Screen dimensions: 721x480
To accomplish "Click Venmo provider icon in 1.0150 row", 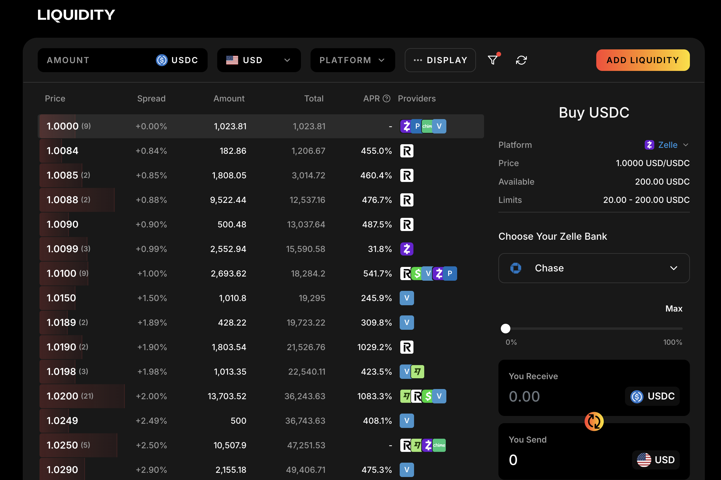I will coord(407,298).
